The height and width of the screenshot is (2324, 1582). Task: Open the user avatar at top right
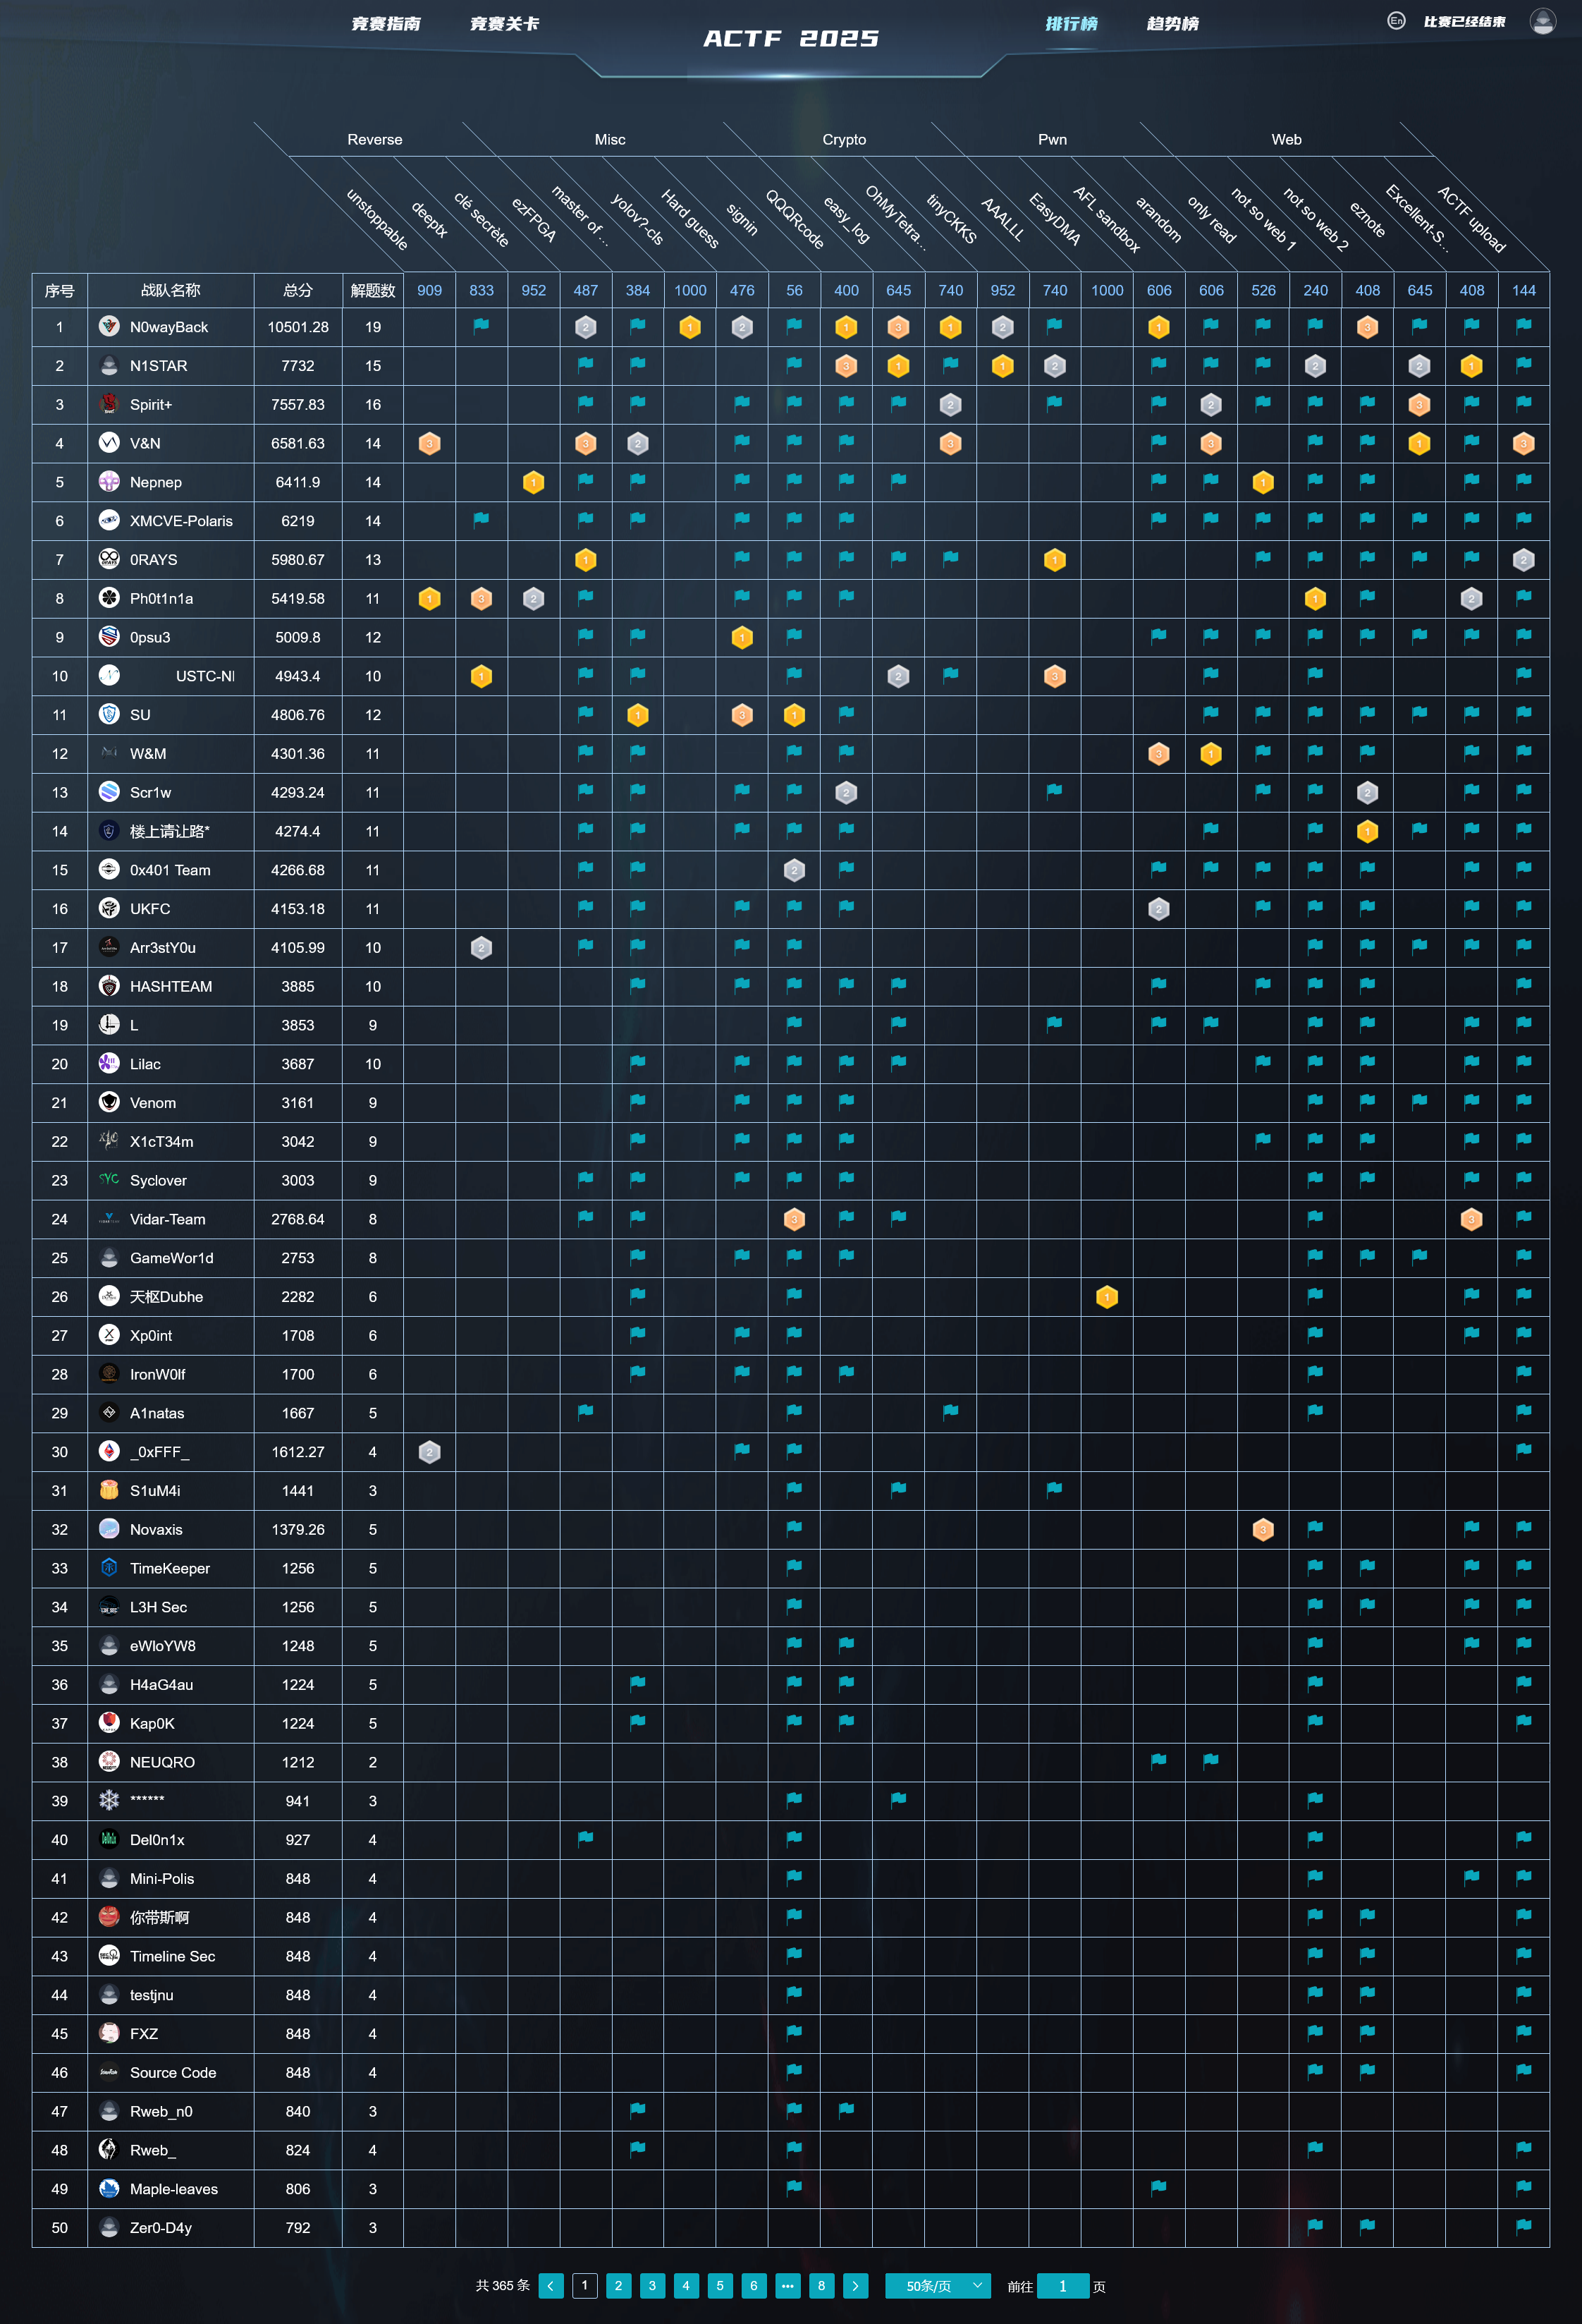(x=1542, y=21)
